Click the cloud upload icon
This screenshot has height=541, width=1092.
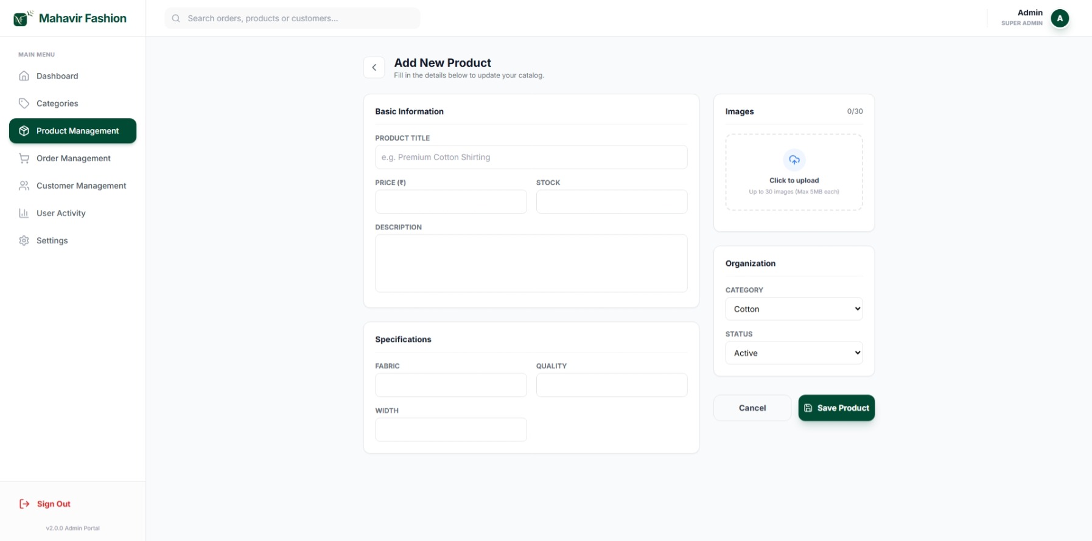coord(794,160)
